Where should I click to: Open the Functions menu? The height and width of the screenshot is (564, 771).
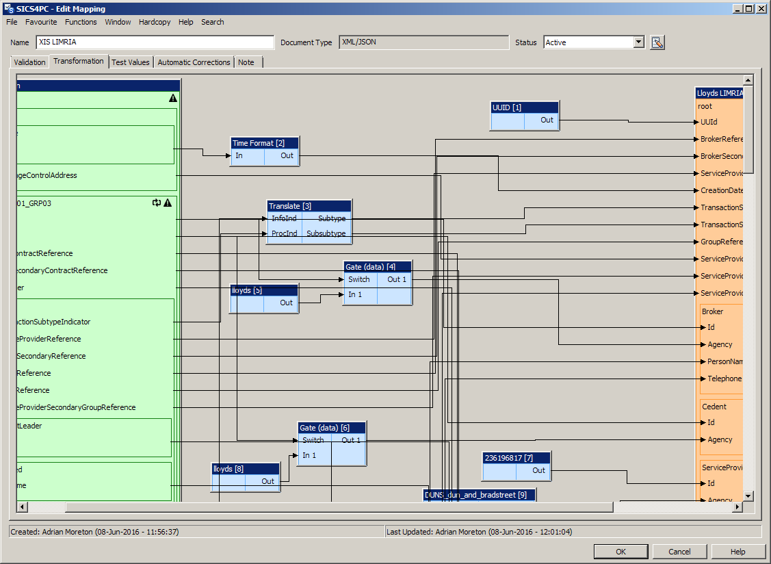point(81,22)
